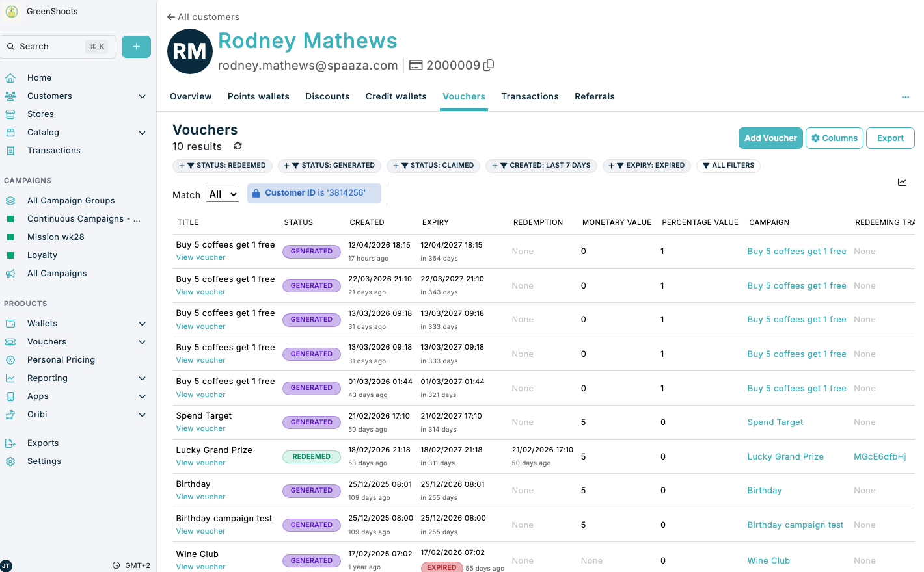The width and height of the screenshot is (924, 572).
Task: Open the vouchers chart view icon
Action: point(902,183)
